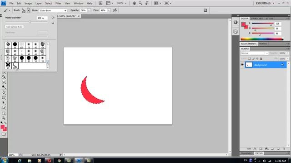
Task: Open Internet Explorer from the taskbar
Action: point(20,161)
